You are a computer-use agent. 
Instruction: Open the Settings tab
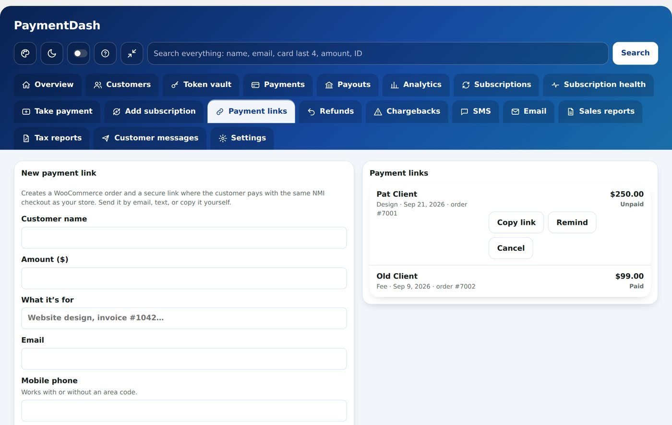click(x=242, y=138)
